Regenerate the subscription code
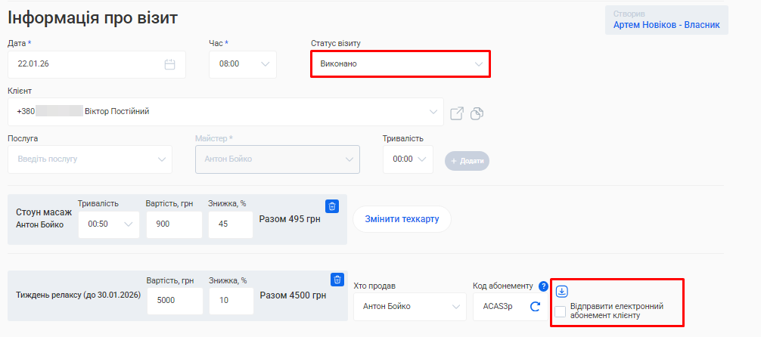Screen dimensions: 761x337 click(x=535, y=306)
